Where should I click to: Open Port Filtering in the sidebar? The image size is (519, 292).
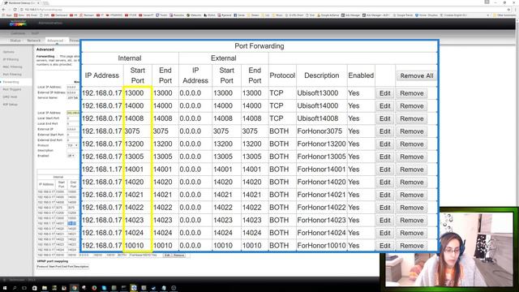12,75
